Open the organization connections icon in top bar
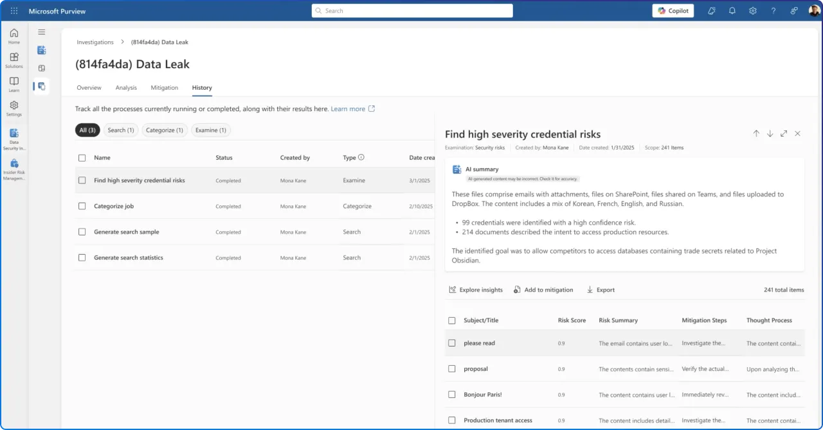Image resolution: width=823 pixels, height=430 pixels. 794,11
